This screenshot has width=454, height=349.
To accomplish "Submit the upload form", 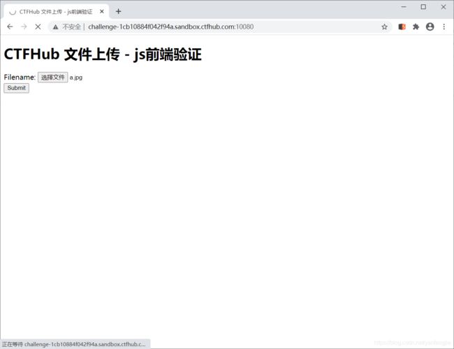I will point(17,88).
